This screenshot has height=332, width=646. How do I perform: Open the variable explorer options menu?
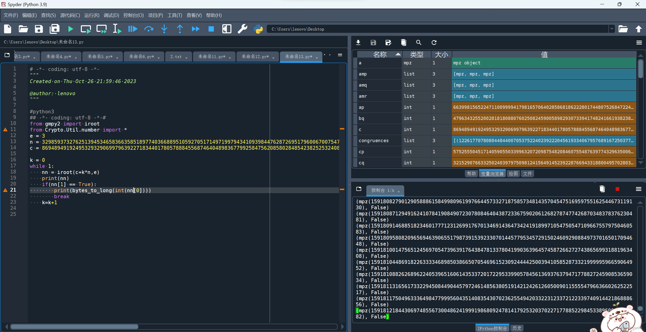[x=639, y=42]
